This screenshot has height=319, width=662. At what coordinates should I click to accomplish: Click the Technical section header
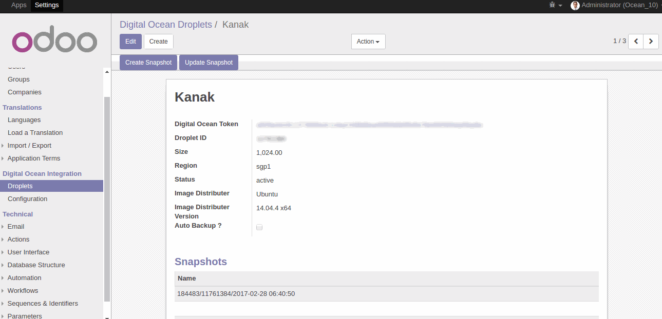17,214
